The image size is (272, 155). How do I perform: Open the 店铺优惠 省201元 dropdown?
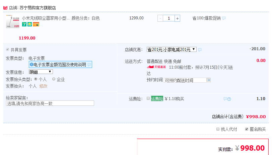click(172, 50)
